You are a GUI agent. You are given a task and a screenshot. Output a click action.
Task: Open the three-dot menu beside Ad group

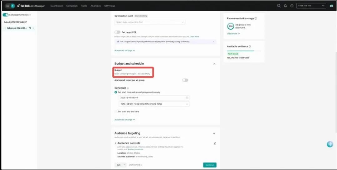tap(33, 28)
